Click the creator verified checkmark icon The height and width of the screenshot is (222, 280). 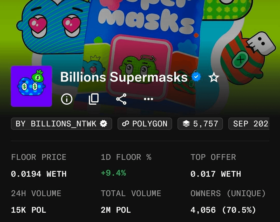tap(104, 124)
